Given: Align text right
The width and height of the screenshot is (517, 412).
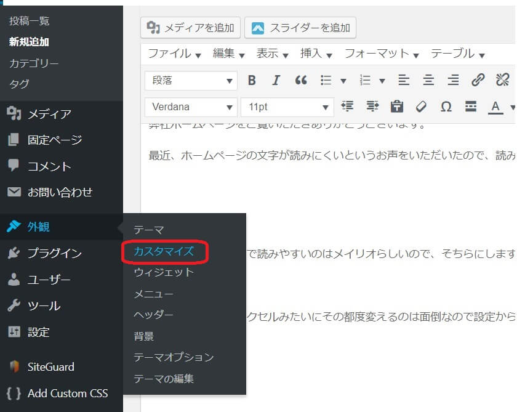Looking at the screenshot, I should point(453,80).
